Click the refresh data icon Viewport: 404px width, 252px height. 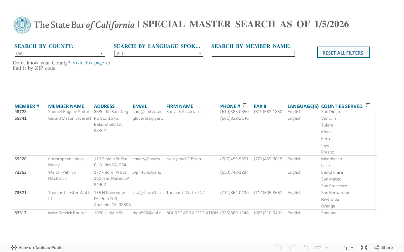tap(318, 248)
